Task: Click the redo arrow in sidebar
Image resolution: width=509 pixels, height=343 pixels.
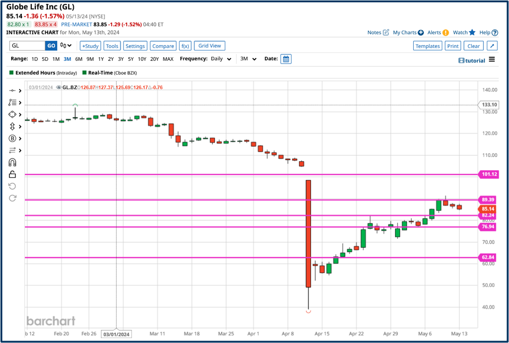Action: pos(13,198)
